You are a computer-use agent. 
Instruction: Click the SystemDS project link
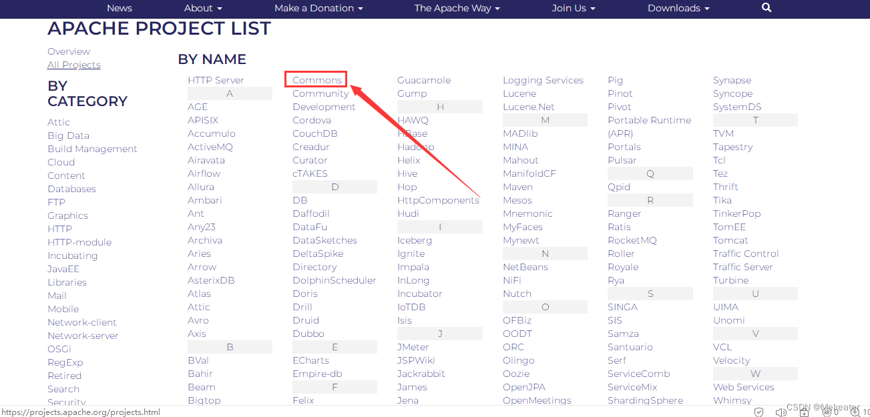coord(737,107)
